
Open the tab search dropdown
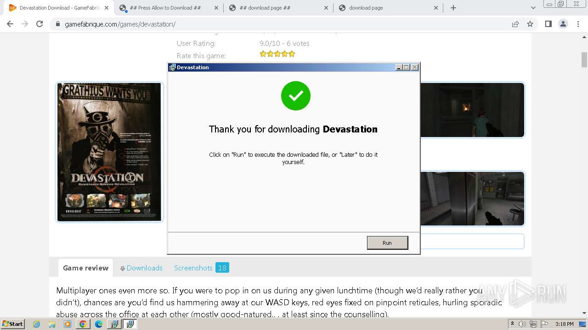[533, 8]
